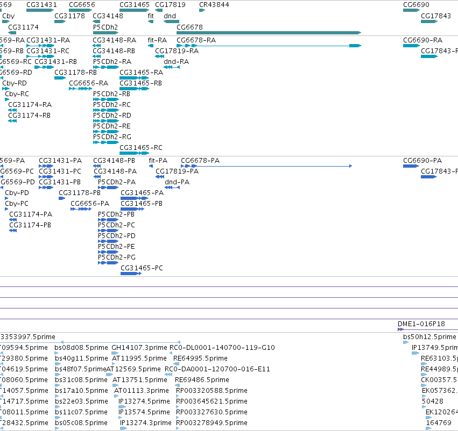458x431 pixels.
Task: Click the fit-PA protein label
Action: [158, 160]
